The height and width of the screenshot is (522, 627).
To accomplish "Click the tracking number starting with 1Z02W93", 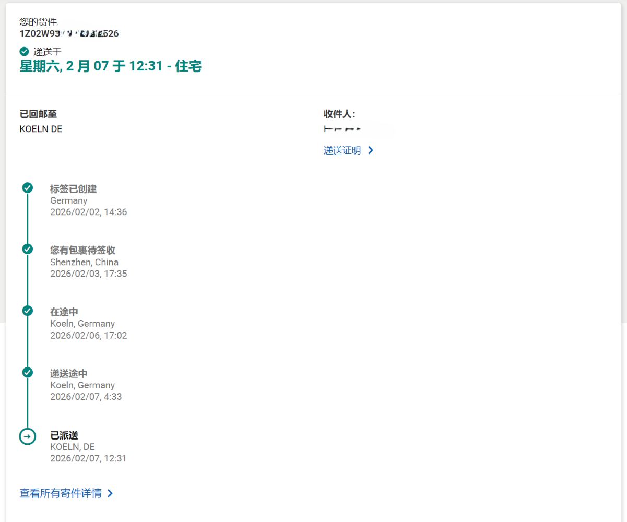I will tap(69, 34).
